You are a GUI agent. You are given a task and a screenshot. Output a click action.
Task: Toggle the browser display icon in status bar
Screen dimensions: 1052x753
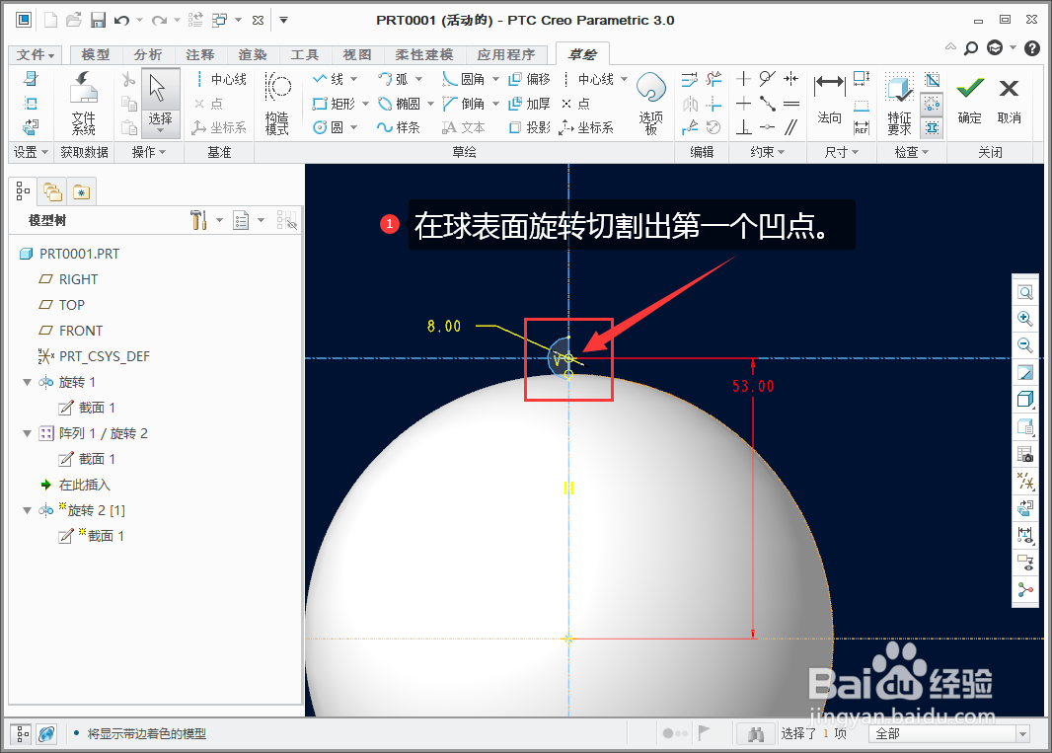[46, 734]
